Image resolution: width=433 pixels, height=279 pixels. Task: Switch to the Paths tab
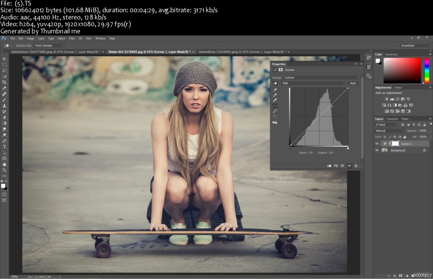(405, 119)
